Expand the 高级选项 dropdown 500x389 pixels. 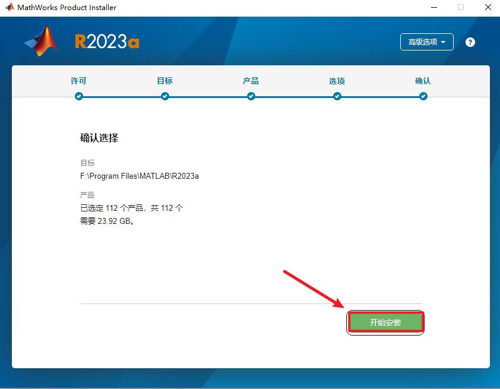tap(427, 42)
